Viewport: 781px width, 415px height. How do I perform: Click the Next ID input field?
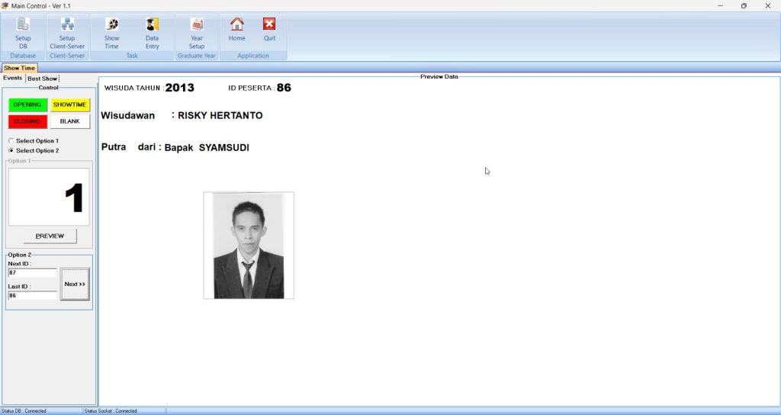(x=32, y=273)
